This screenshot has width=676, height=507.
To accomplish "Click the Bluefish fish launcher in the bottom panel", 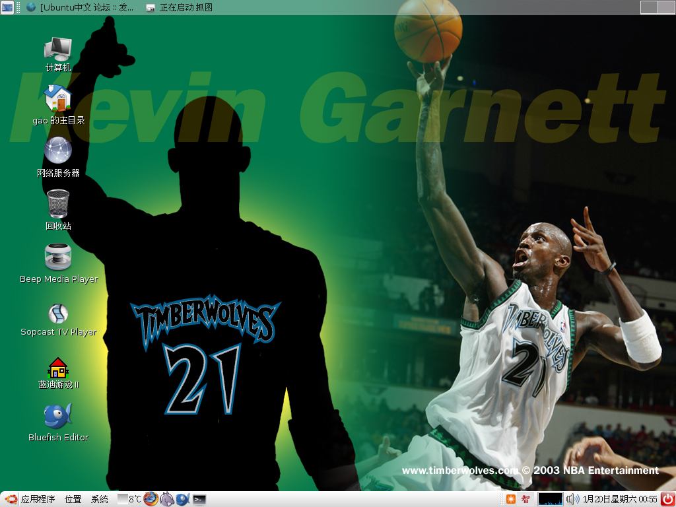I will pos(183,499).
